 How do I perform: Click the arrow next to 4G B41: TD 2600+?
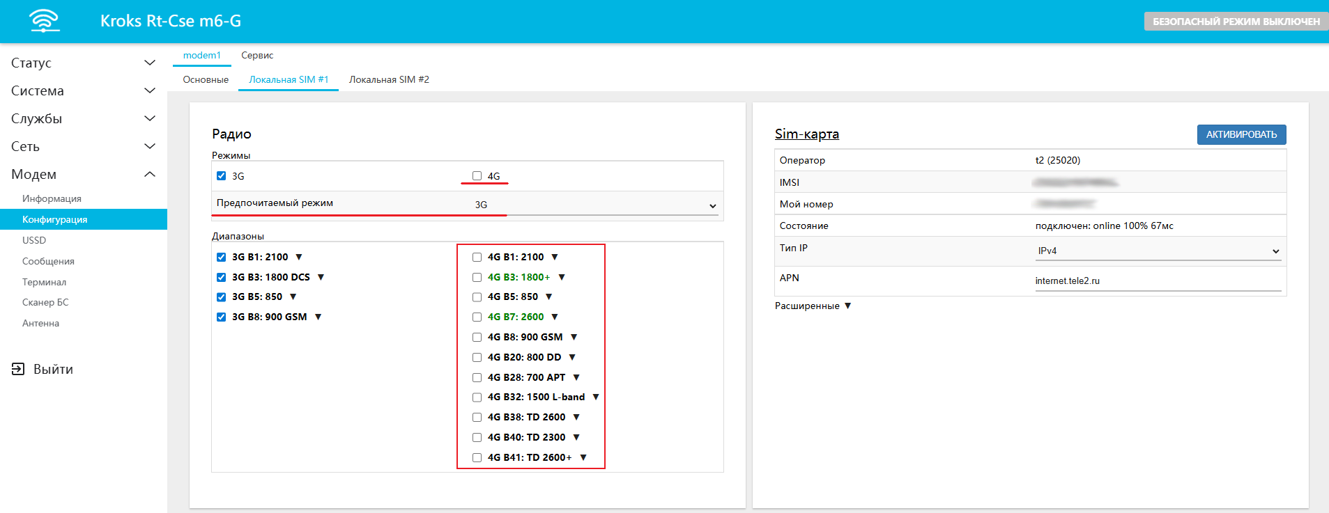[x=583, y=457]
